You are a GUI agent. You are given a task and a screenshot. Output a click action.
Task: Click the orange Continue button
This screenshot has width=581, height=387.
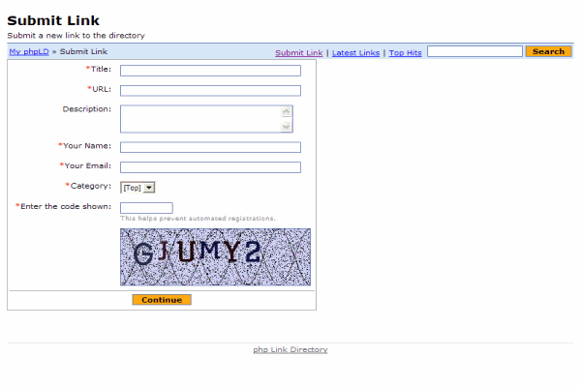tap(162, 300)
